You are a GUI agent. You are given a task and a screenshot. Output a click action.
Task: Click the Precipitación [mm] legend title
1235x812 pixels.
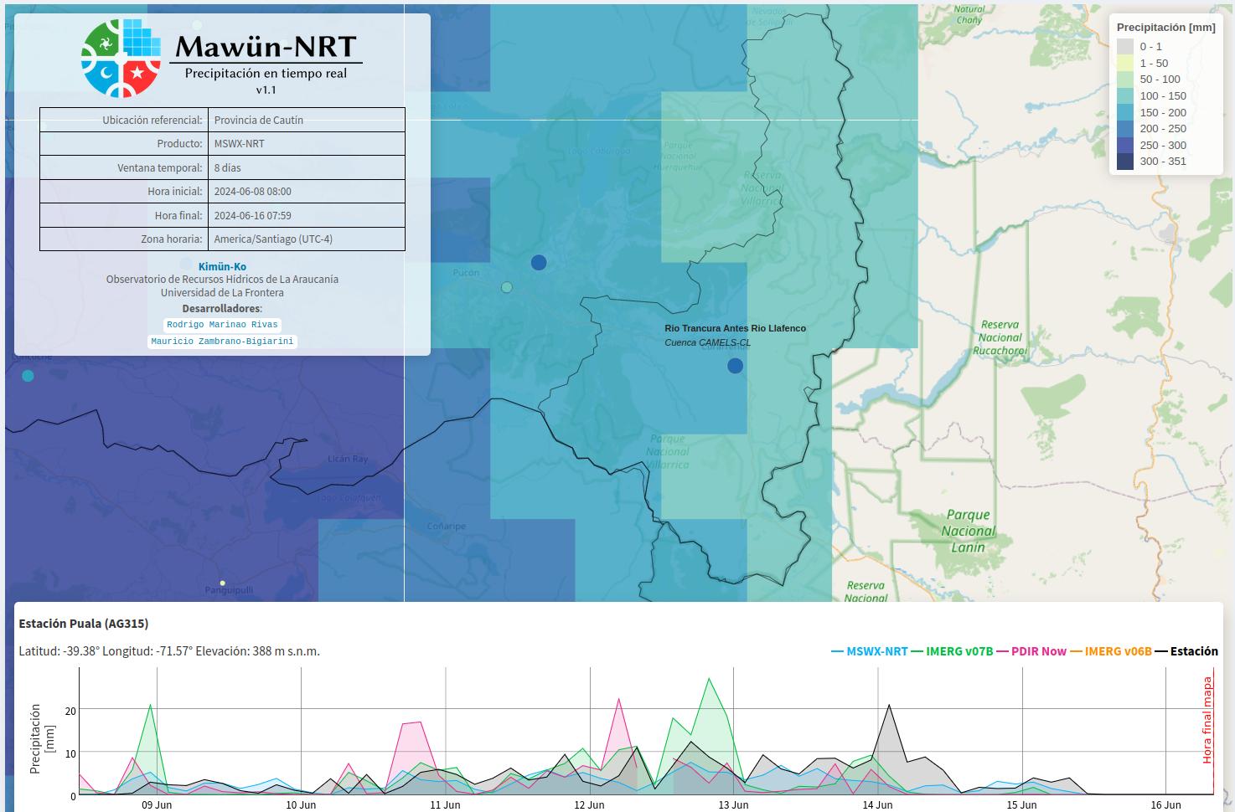point(1166,28)
